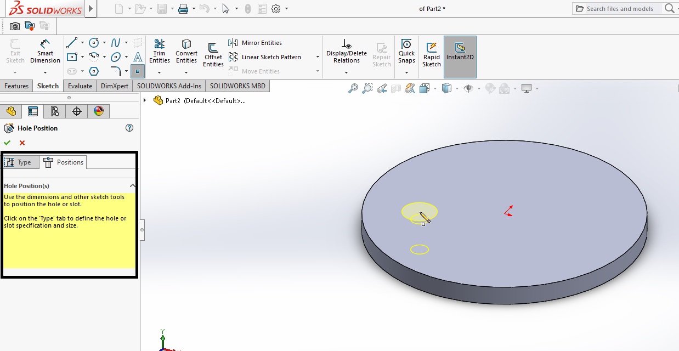Toggle Quick Snaps
The height and width of the screenshot is (351, 679).
406,52
